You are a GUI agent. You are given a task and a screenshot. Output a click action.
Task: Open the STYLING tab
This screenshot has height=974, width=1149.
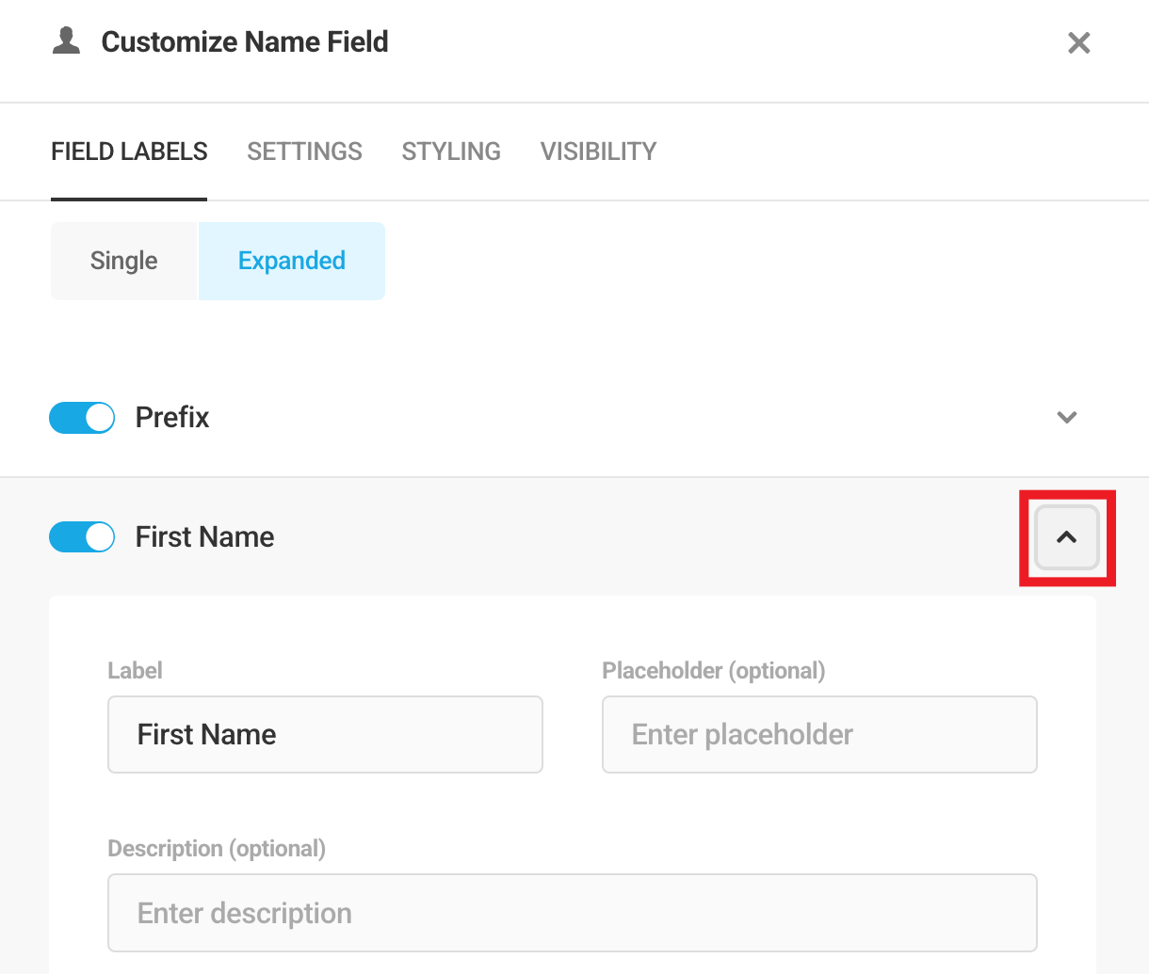pyautogui.click(x=451, y=151)
